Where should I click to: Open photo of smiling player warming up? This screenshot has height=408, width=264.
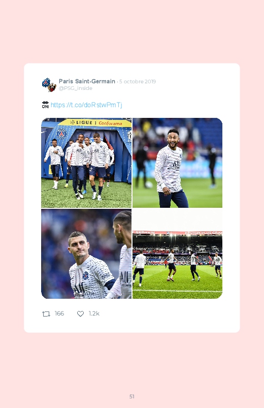coord(177,163)
